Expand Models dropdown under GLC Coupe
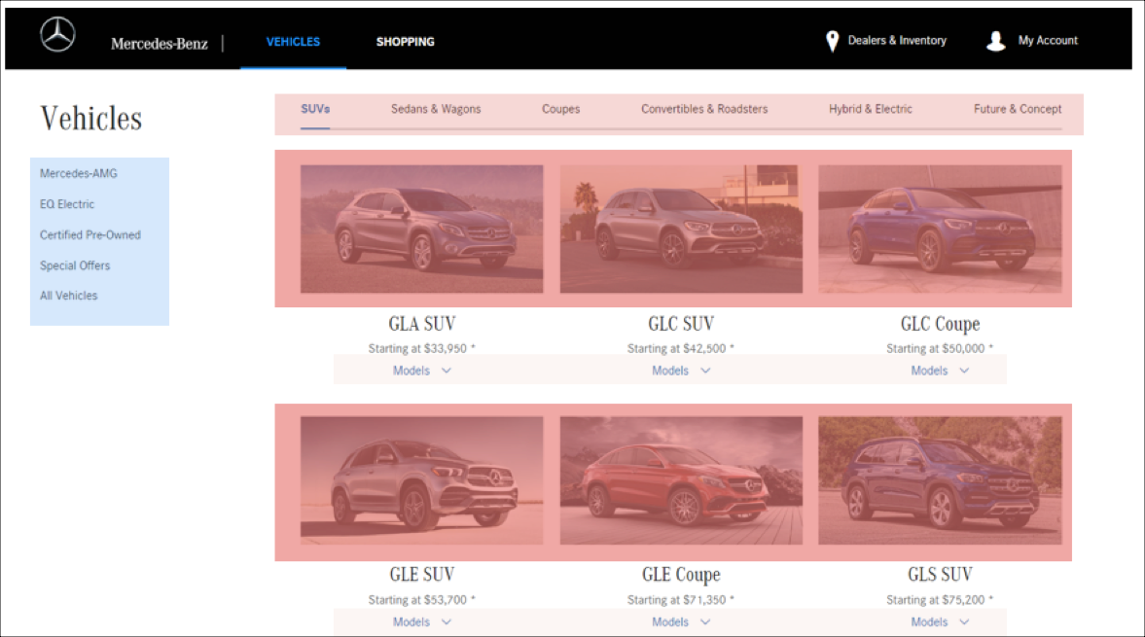This screenshot has height=637, width=1145. click(x=940, y=371)
